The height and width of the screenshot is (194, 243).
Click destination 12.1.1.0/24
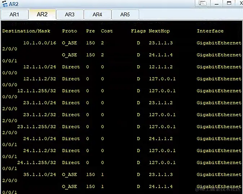40,67
